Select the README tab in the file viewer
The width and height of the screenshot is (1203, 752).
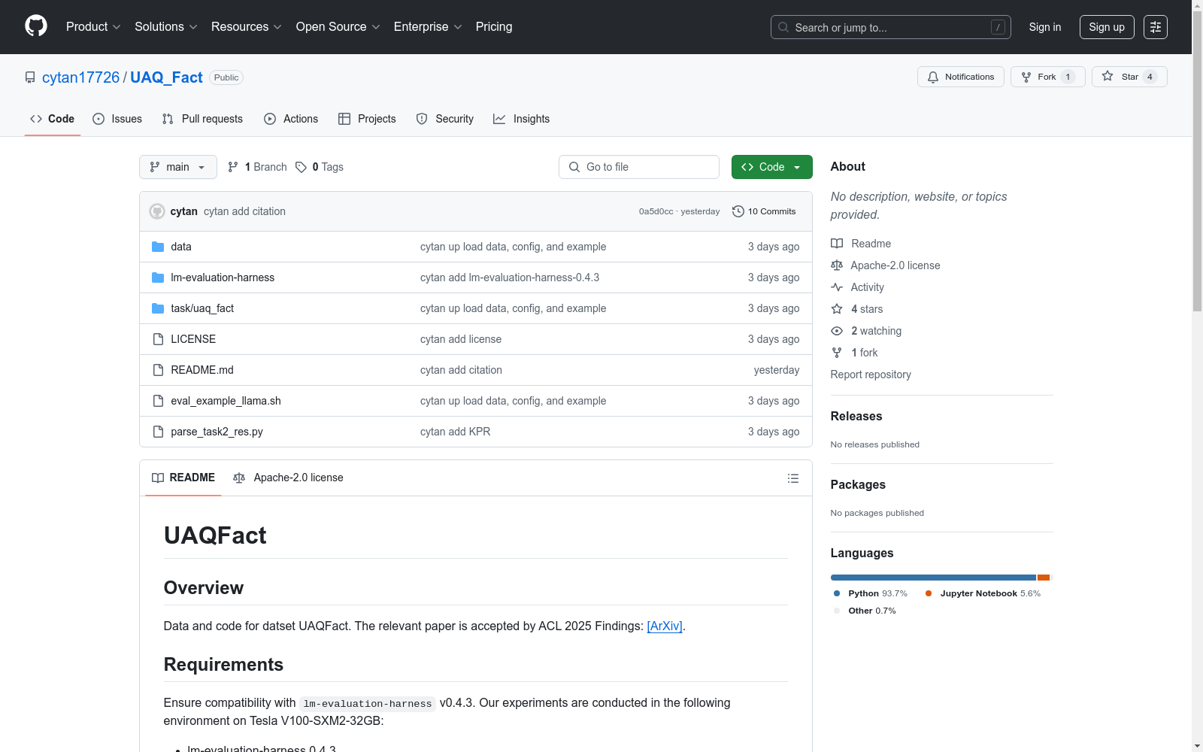(x=183, y=478)
